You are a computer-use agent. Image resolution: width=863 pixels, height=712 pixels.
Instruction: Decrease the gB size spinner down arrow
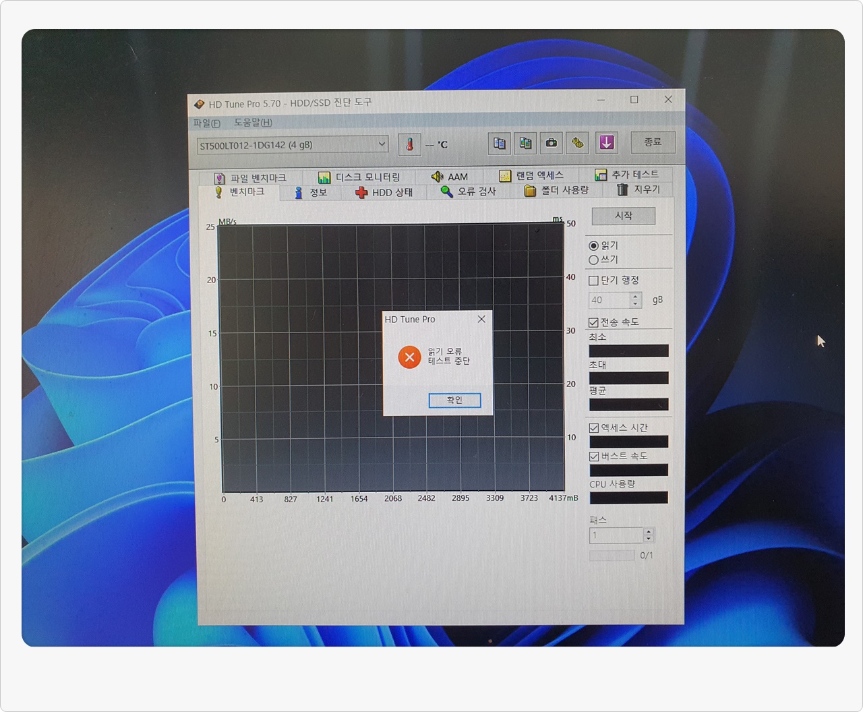pos(635,304)
